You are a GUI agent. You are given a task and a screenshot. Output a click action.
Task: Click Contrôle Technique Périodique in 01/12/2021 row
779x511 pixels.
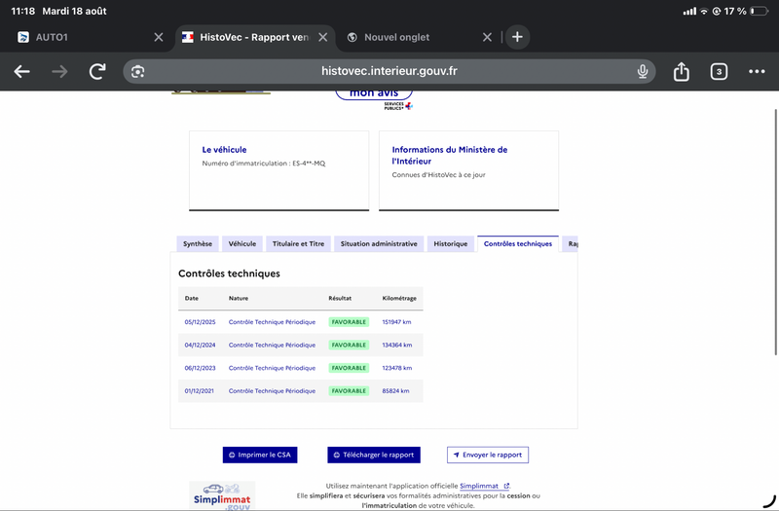click(272, 391)
